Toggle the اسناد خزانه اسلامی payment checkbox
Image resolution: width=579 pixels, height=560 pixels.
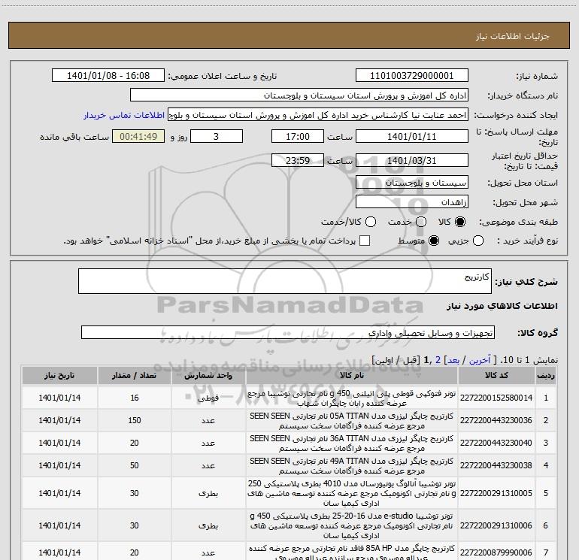365,241
